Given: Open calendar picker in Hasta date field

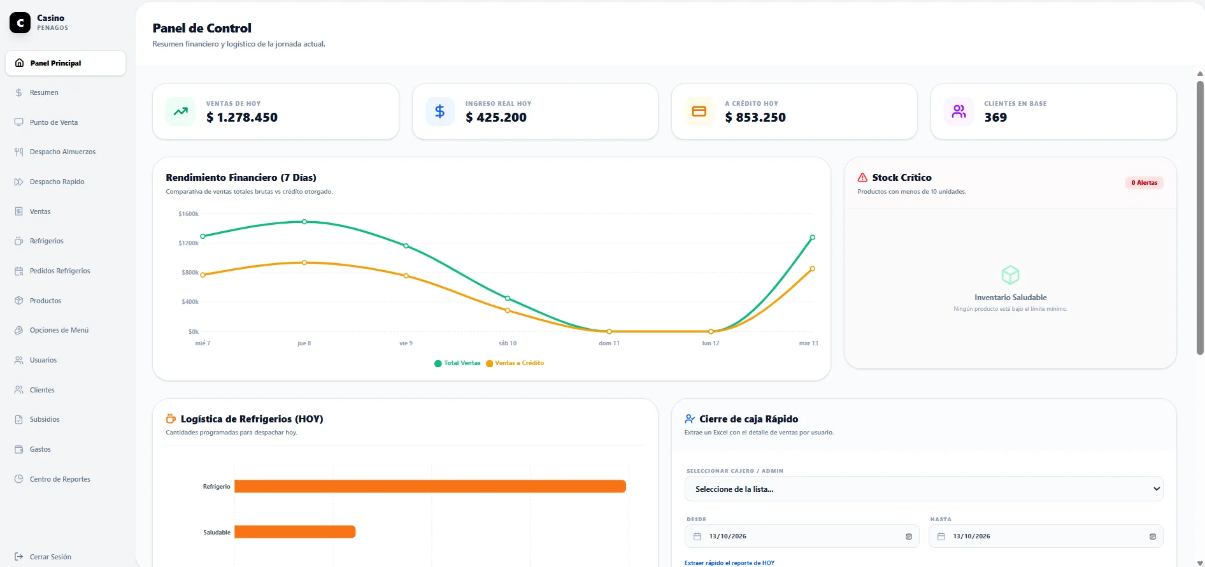Looking at the screenshot, I should tap(1153, 536).
